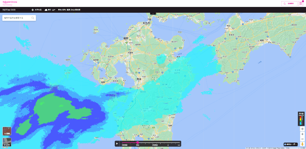Click the location target icon in status bar
Viewport: 306px width, 149px height.
click(x=33, y=10)
